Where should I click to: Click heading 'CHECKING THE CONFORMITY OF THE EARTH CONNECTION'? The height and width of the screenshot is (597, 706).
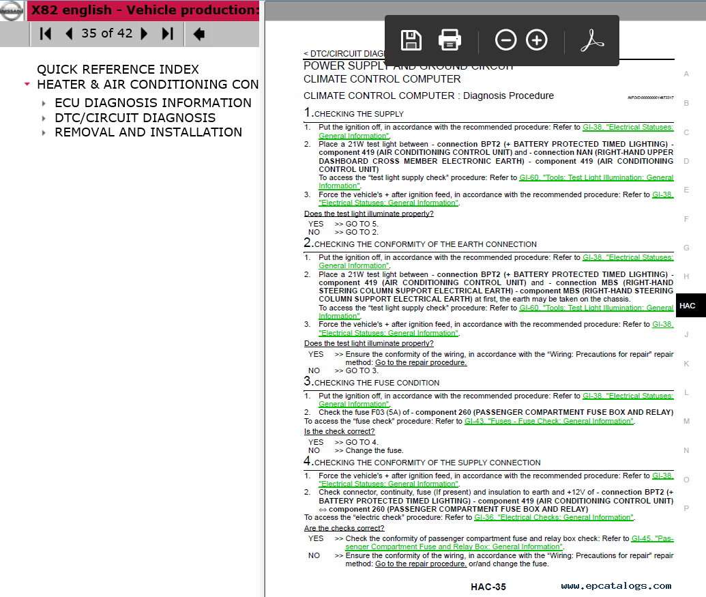pos(426,244)
